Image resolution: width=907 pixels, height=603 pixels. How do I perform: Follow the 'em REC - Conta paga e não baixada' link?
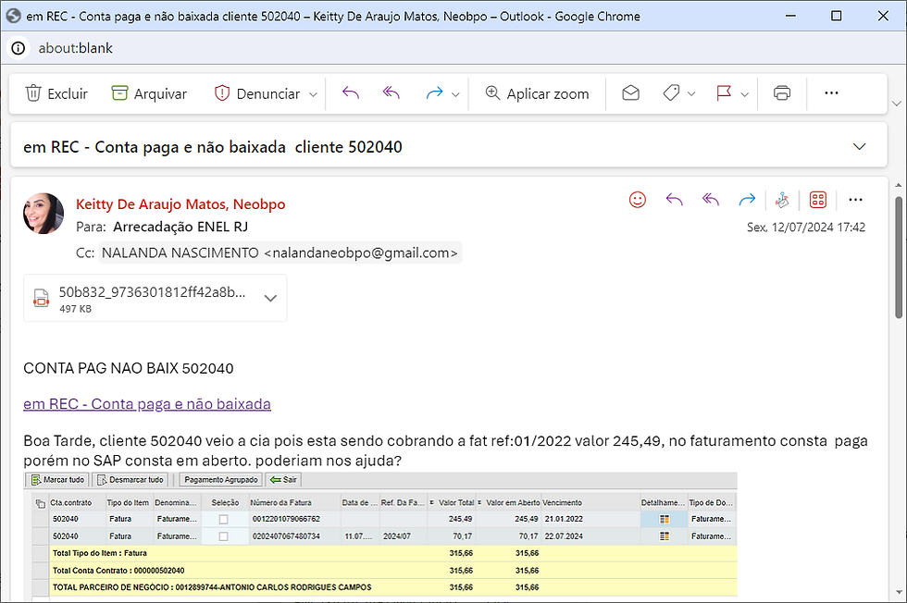tap(147, 403)
